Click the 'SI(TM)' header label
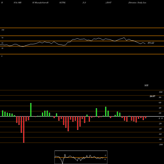Image resolution: width=164 pixels, height=164 pixels. tap(62, 3)
